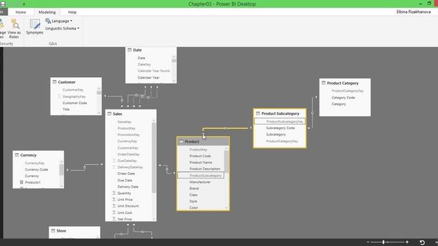The height and width of the screenshot is (246, 438).
Task: Select the Currency Code field
Action: pyautogui.click(x=36, y=169)
